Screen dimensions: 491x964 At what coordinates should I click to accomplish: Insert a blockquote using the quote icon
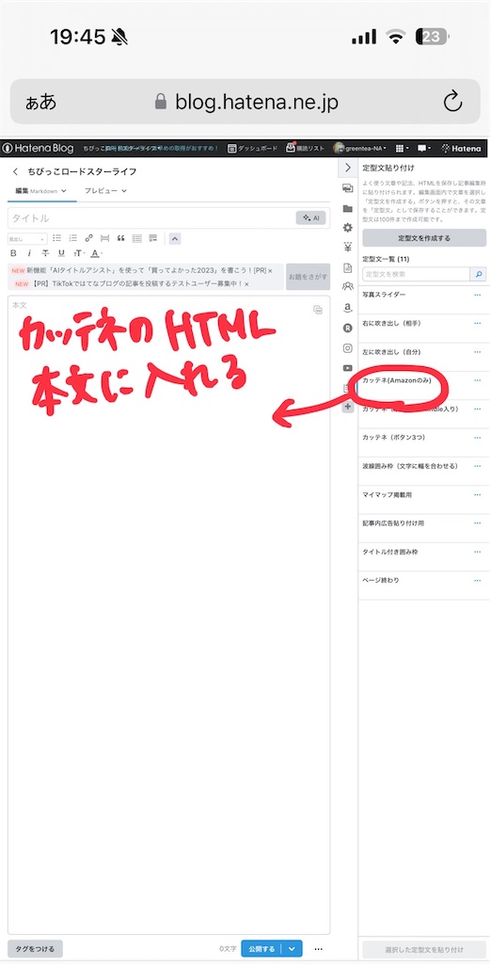point(121,238)
